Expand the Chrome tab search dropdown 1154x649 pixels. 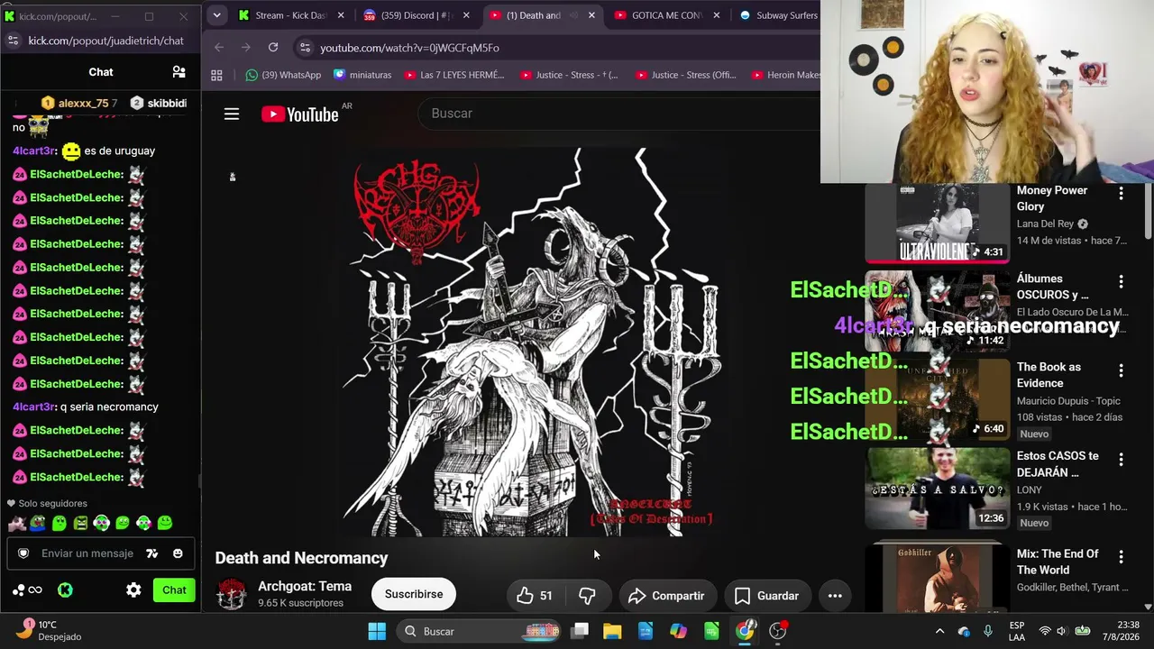[x=216, y=15]
